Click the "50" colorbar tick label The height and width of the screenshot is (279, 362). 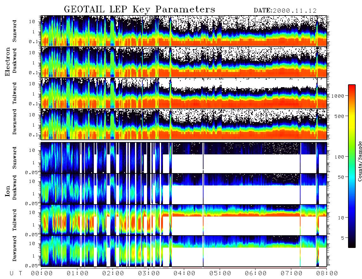coord(340,177)
